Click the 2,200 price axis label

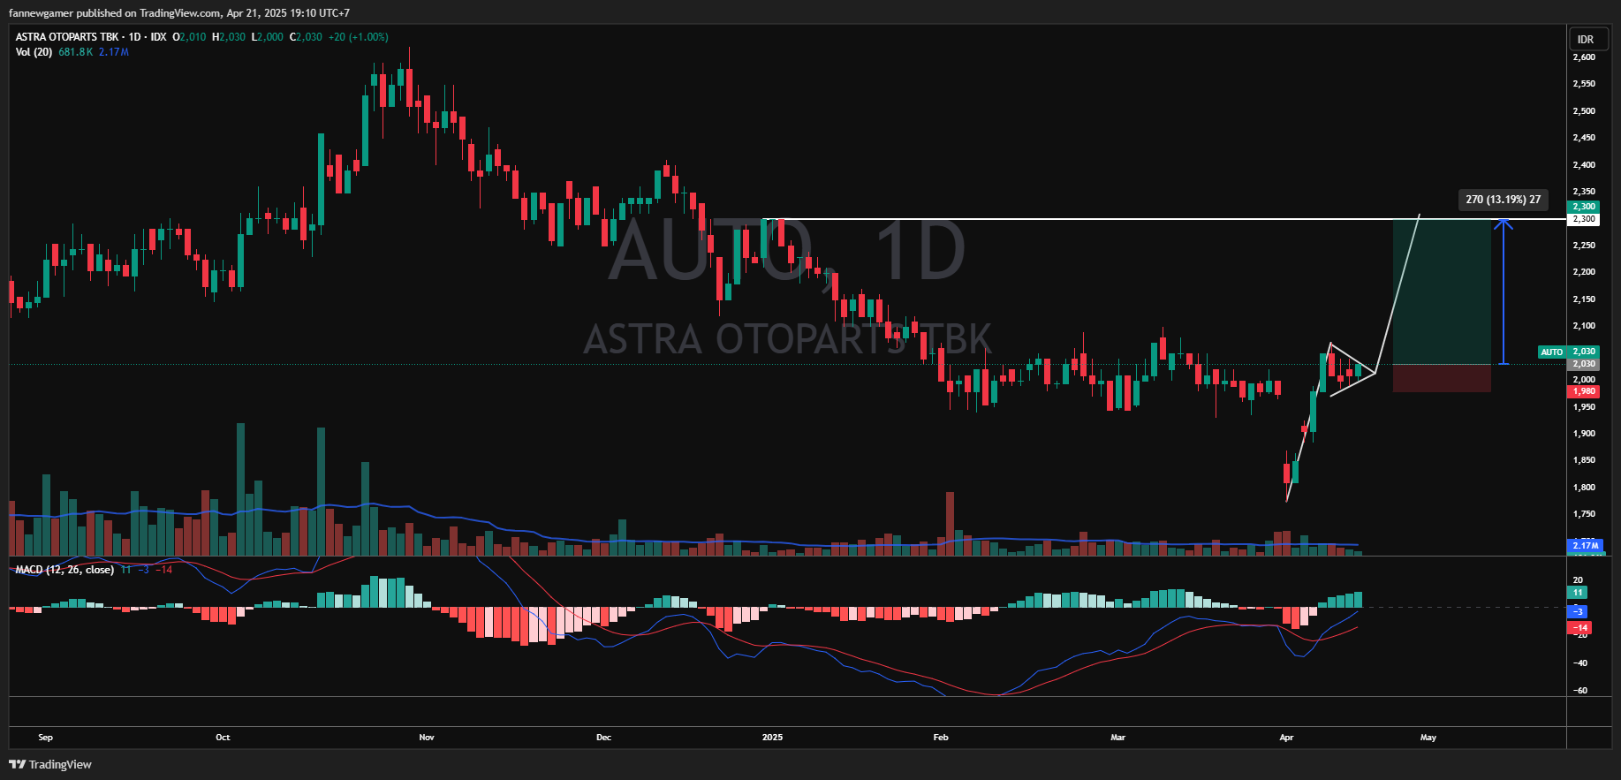point(1584,272)
